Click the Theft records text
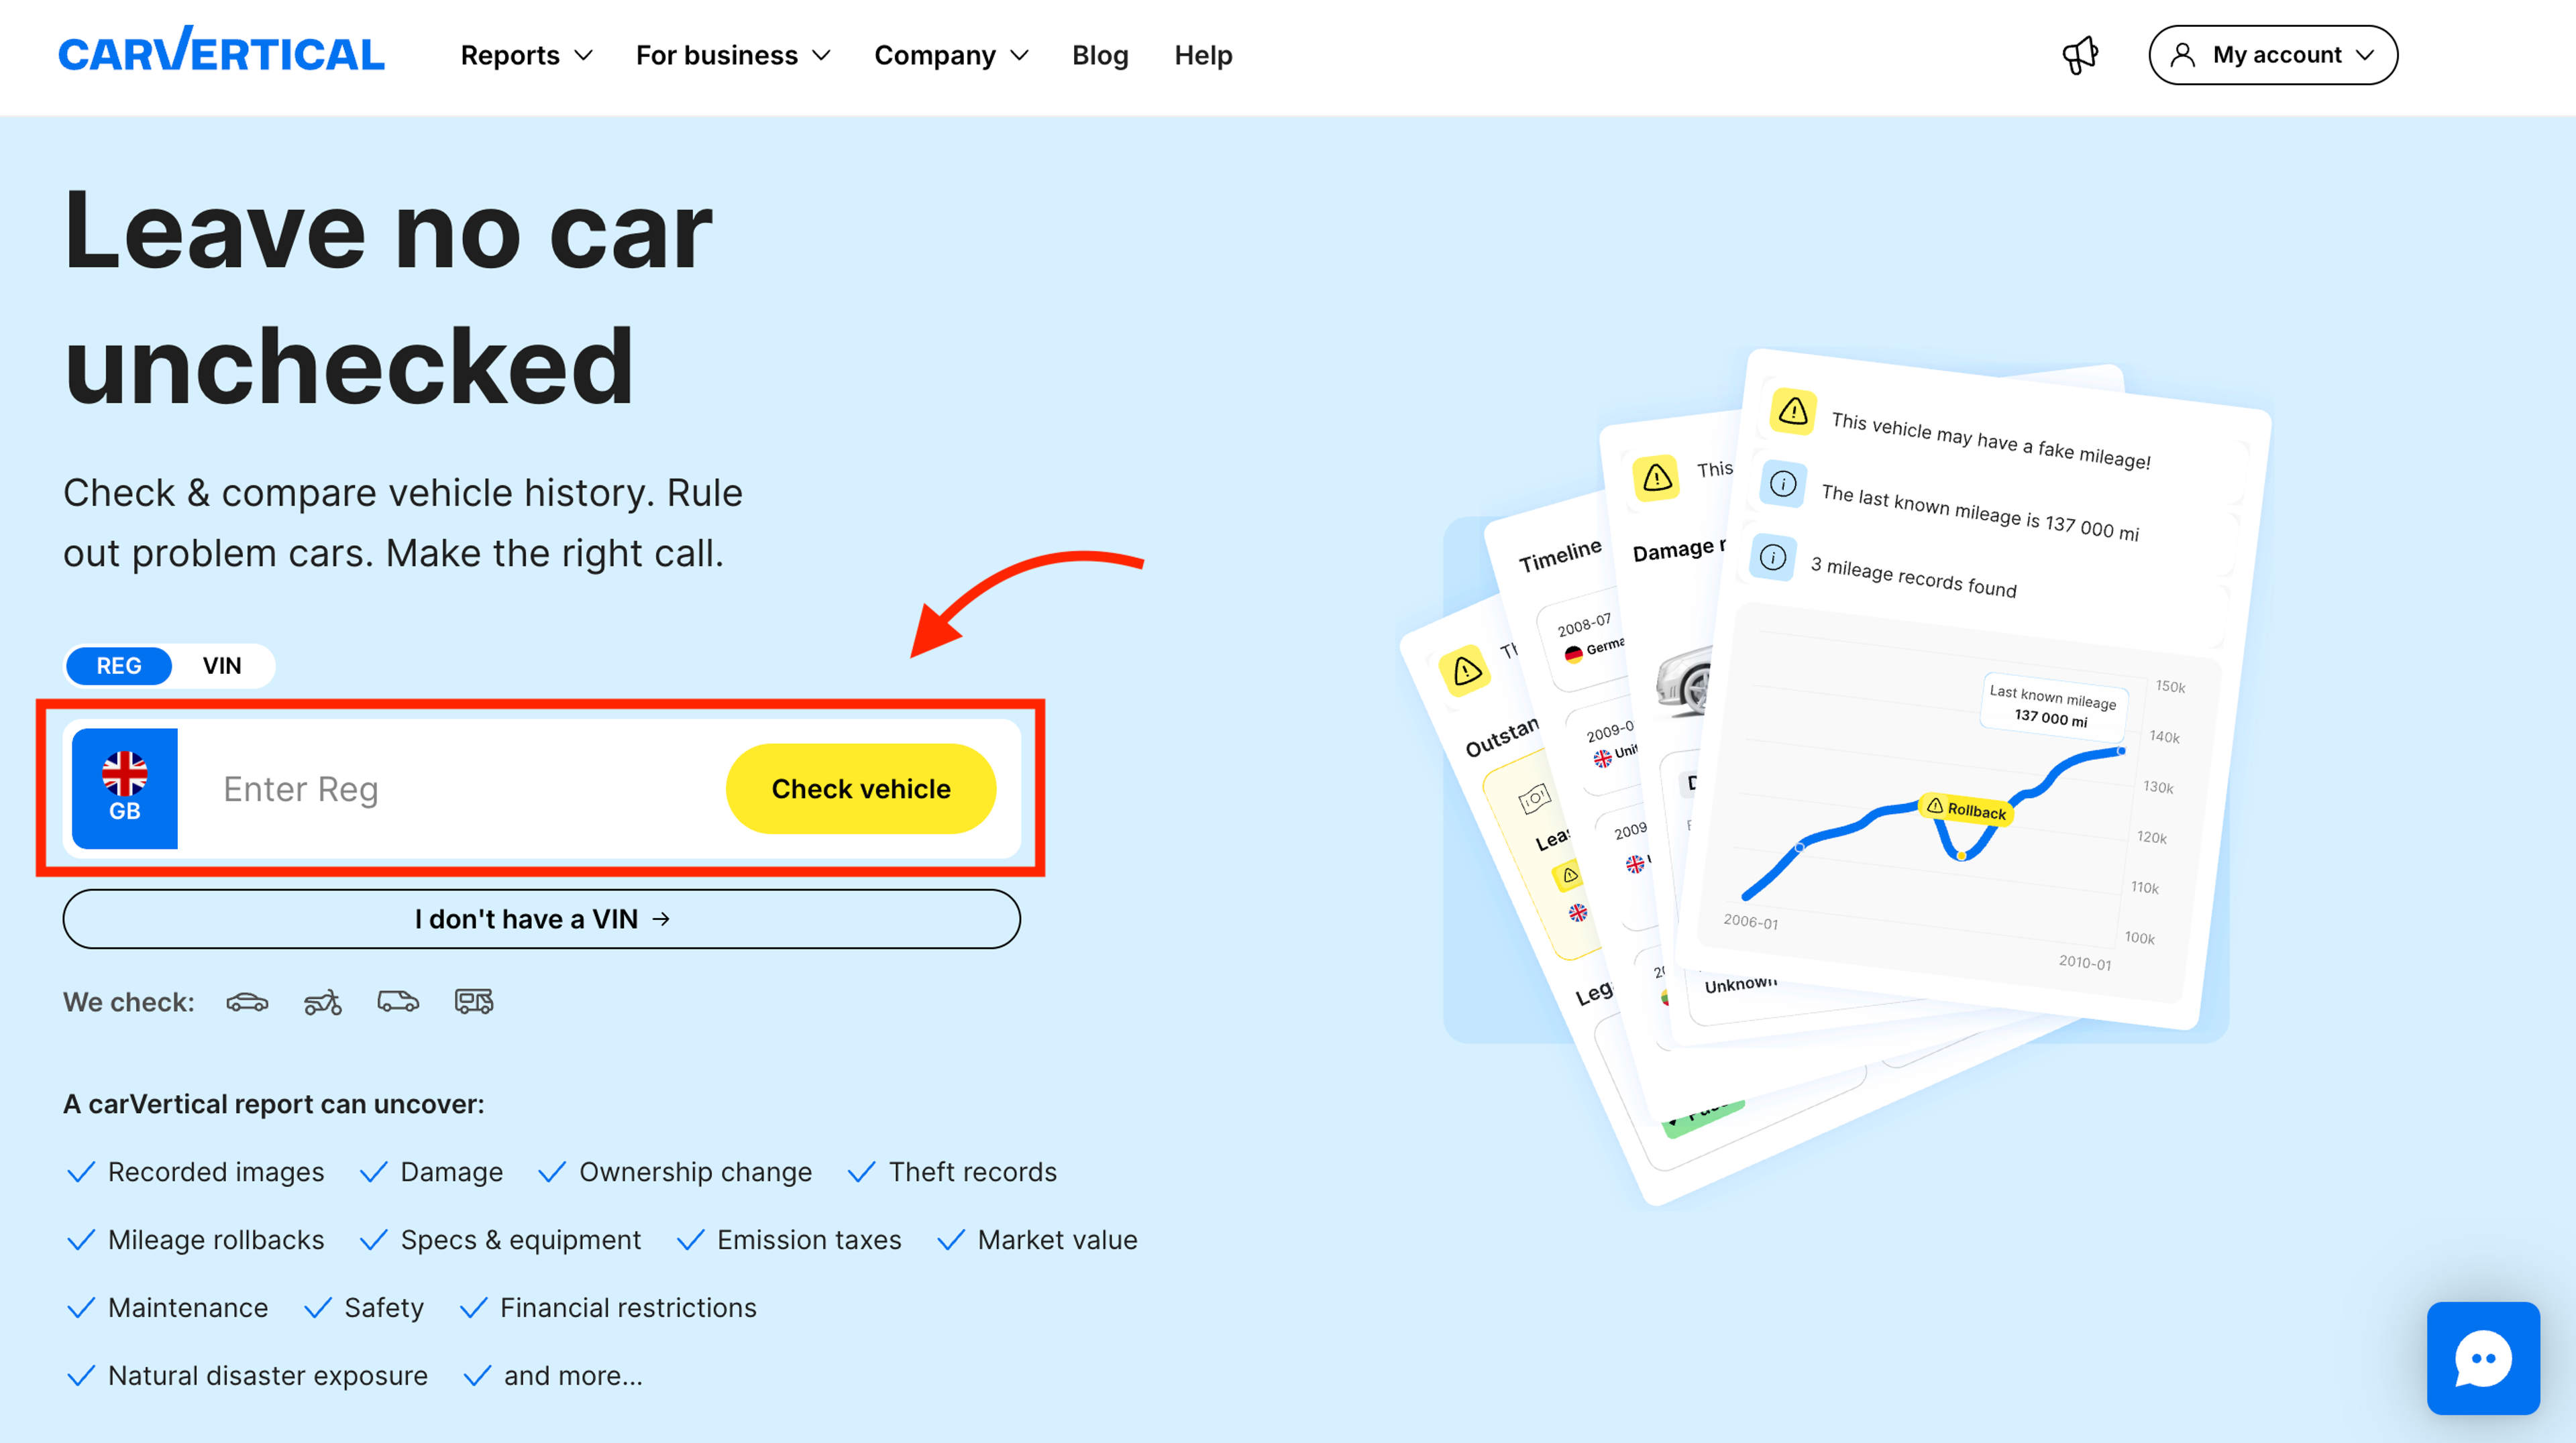Viewport: 2576px width, 1443px height. pos(973,1171)
